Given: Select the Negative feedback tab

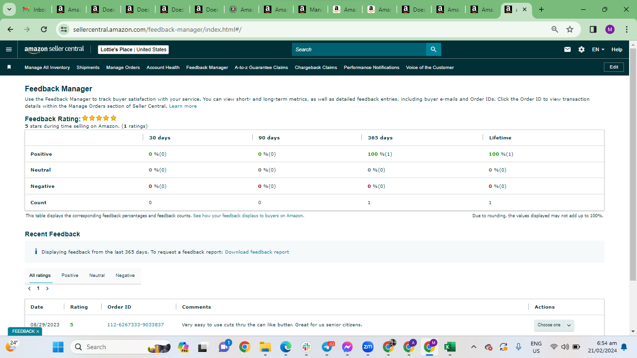Looking at the screenshot, I should [125, 275].
